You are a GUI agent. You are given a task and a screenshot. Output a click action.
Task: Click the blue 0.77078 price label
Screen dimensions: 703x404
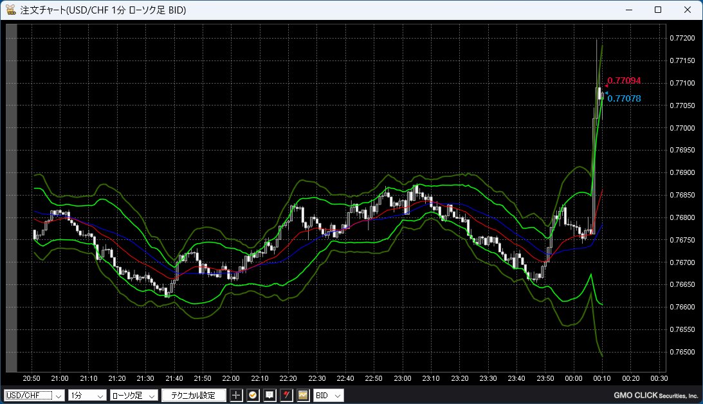(624, 98)
